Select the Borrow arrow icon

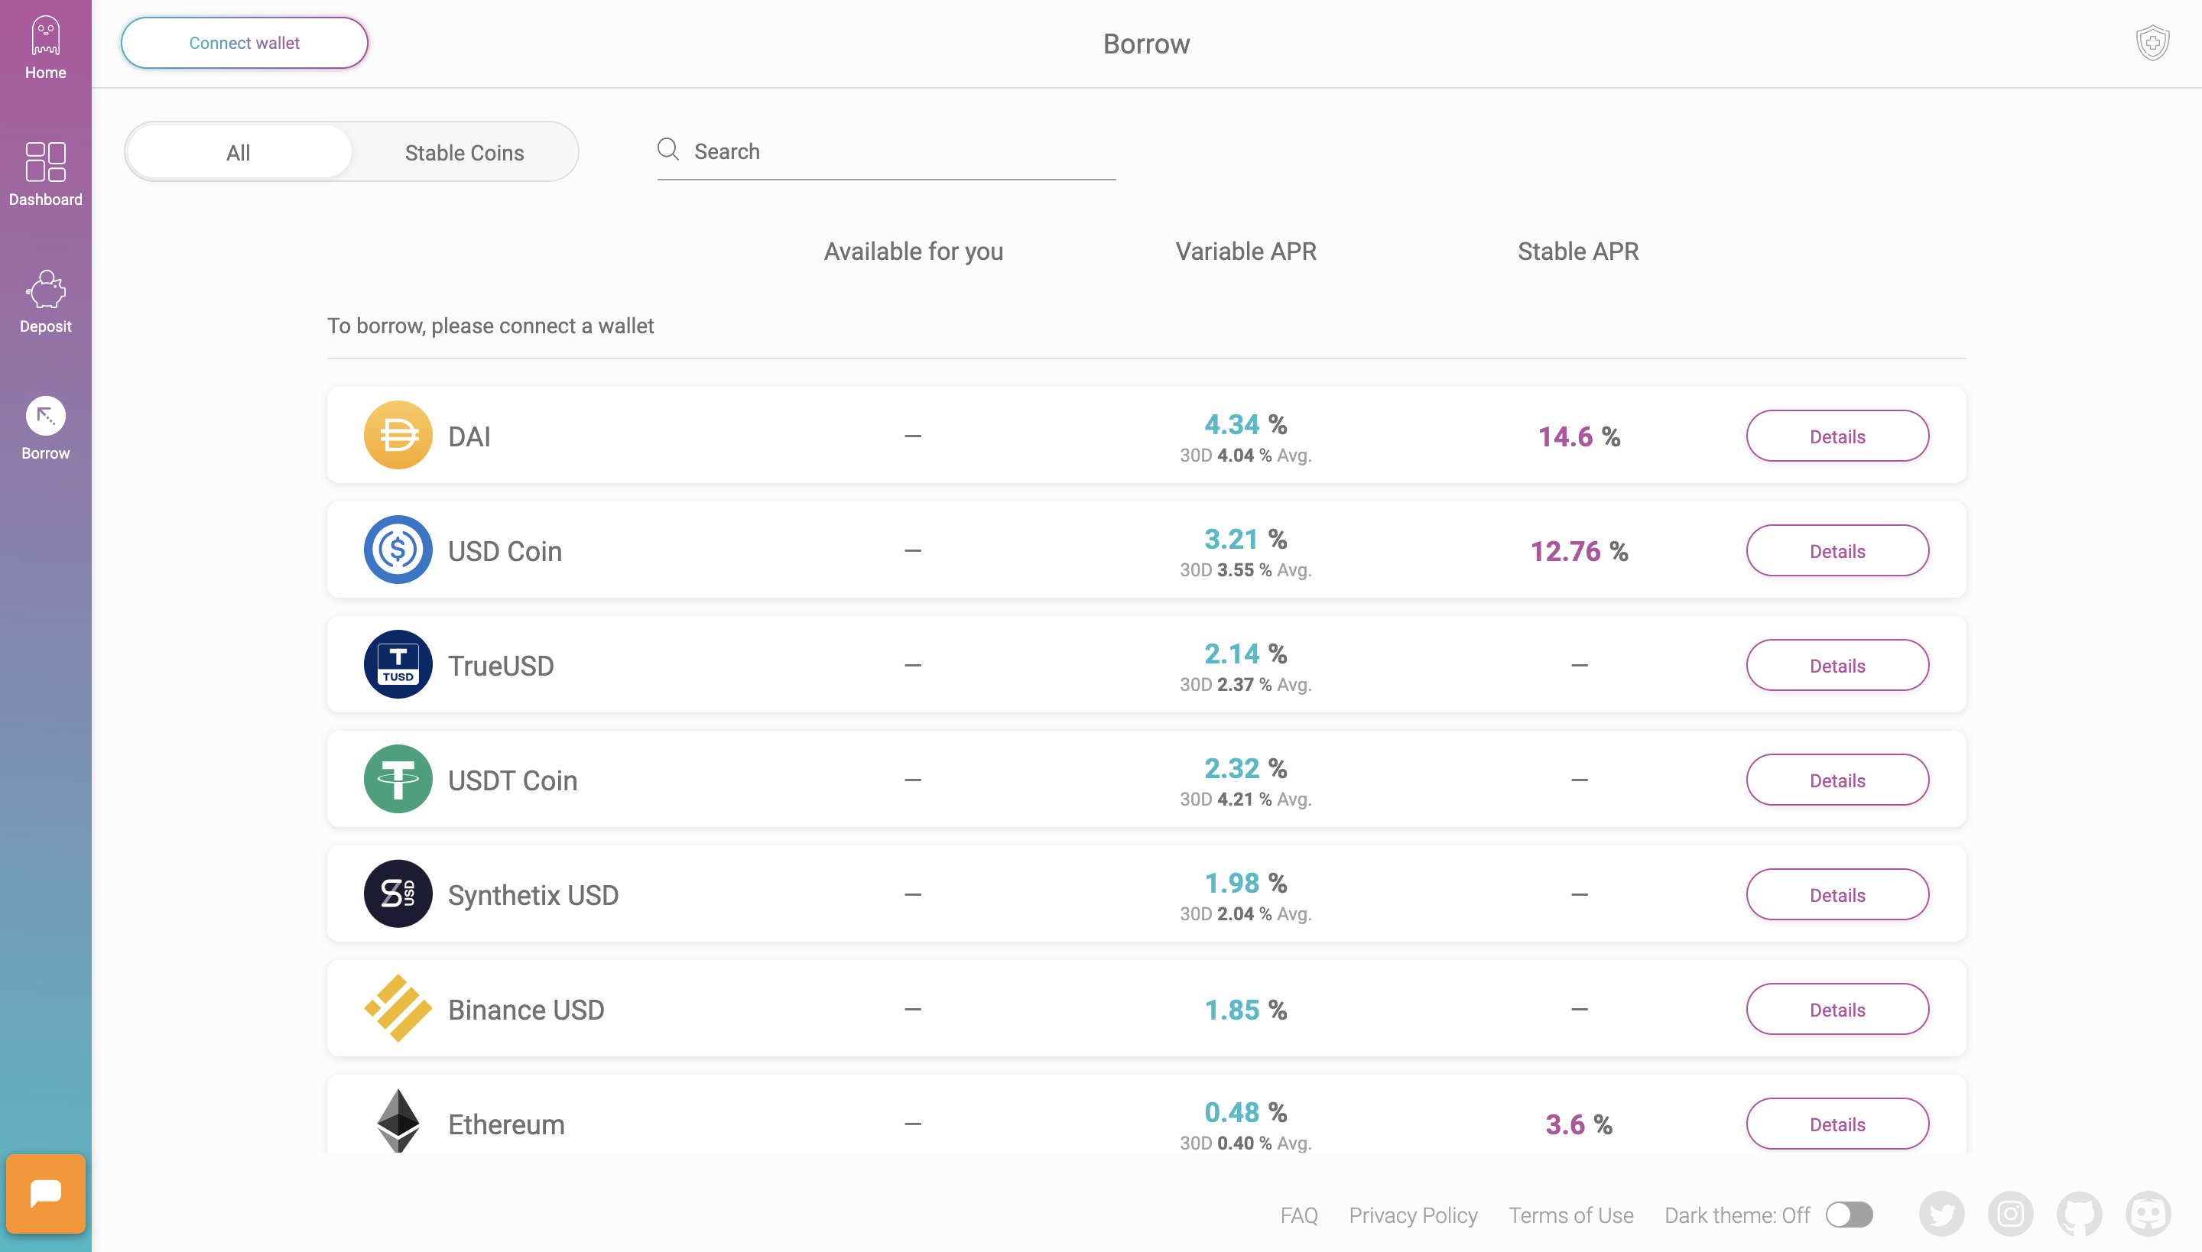click(46, 416)
